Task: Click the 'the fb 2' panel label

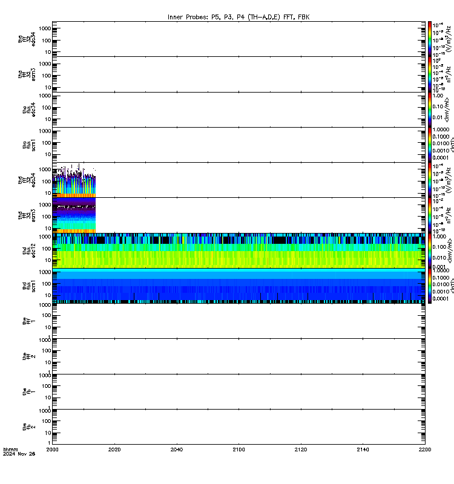Action: (x=29, y=427)
